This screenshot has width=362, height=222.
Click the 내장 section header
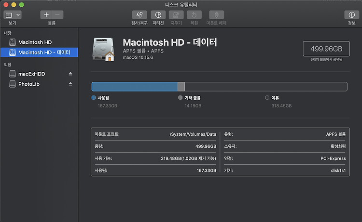click(7, 33)
